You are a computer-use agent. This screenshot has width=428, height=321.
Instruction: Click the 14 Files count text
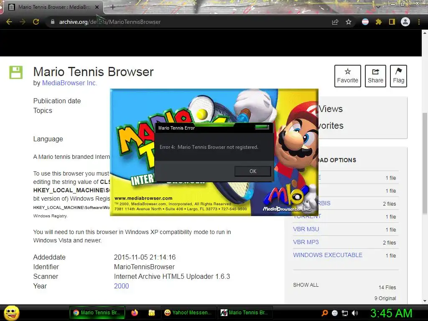click(387, 288)
